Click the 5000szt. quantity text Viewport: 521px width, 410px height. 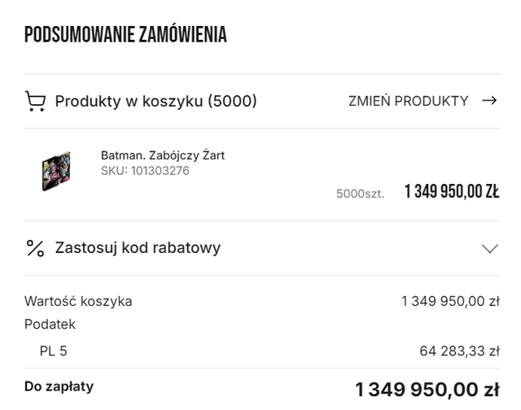coord(360,194)
